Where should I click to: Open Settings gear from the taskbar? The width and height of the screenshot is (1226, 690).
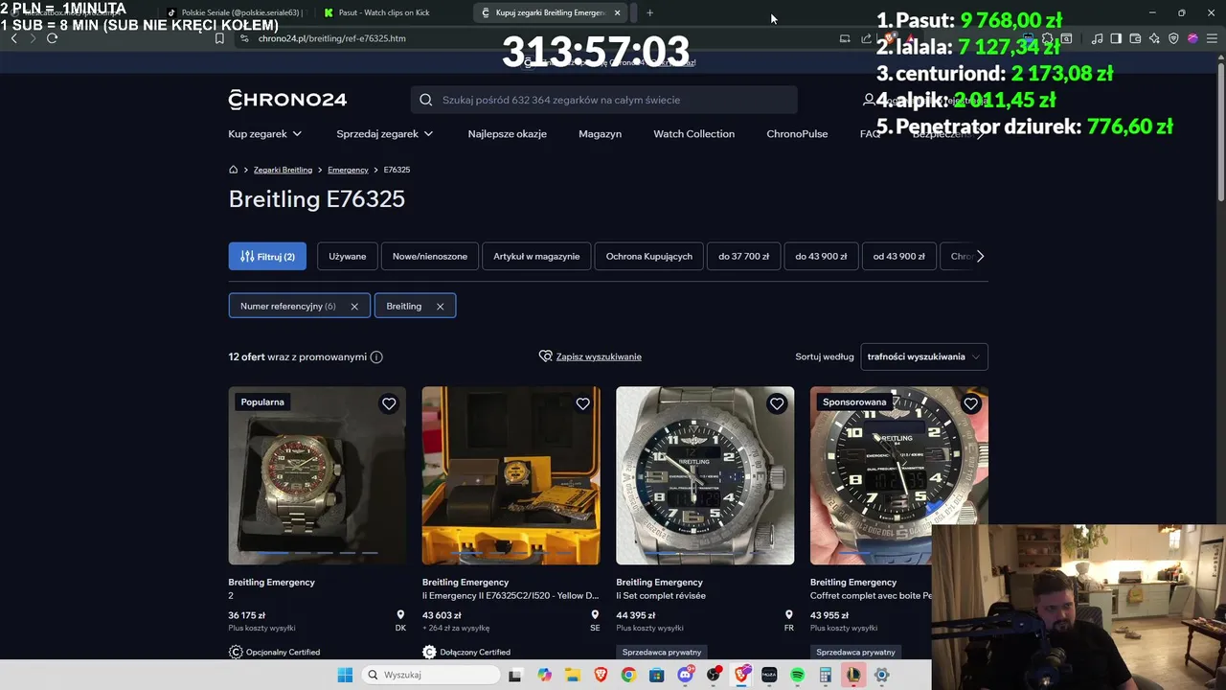pos(881,675)
